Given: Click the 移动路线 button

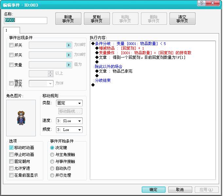Looking at the screenshot, I should coord(70,111).
